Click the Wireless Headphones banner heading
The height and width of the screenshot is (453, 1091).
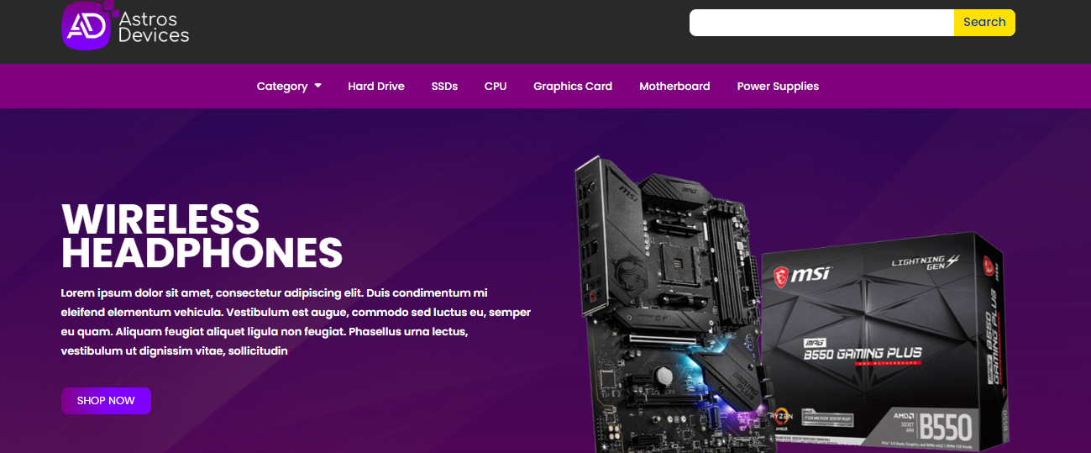pos(202,236)
